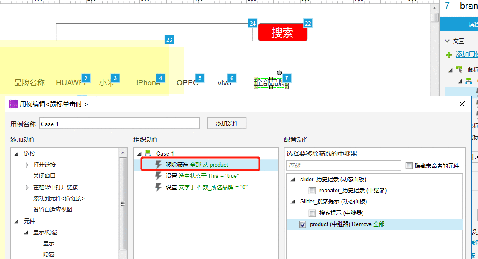478x259 pixels.
Task: Click footnote marker 23 on yellow panel
Action: pos(169,40)
